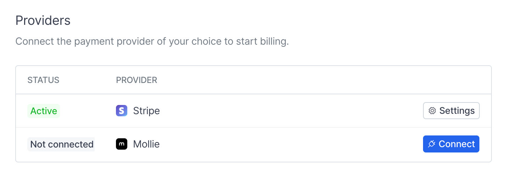Image resolution: width=506 pixels, height=178 pixels.
Task: Connect the Mollie payment provider
Action: [x=451, y=144]
